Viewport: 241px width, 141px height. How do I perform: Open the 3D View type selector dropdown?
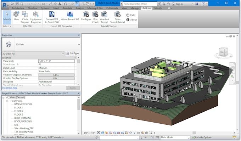[79, 45]
